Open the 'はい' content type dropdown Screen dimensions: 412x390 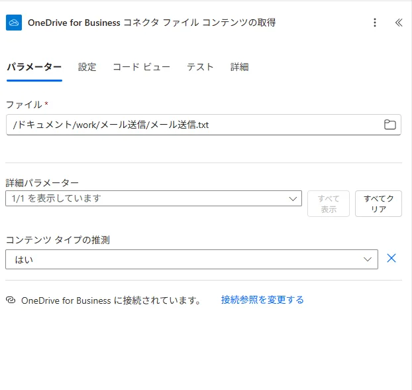(x=191, y=259)
